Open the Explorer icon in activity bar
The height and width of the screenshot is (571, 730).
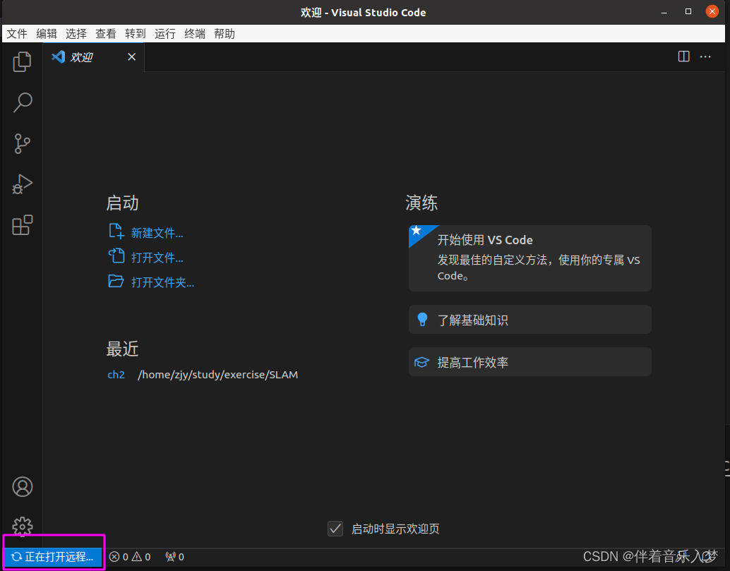[22, 62]
